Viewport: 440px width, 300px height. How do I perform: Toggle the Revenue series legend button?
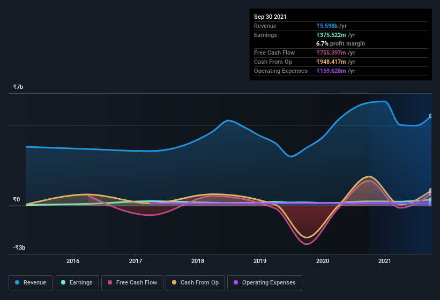tap(31, 283)
